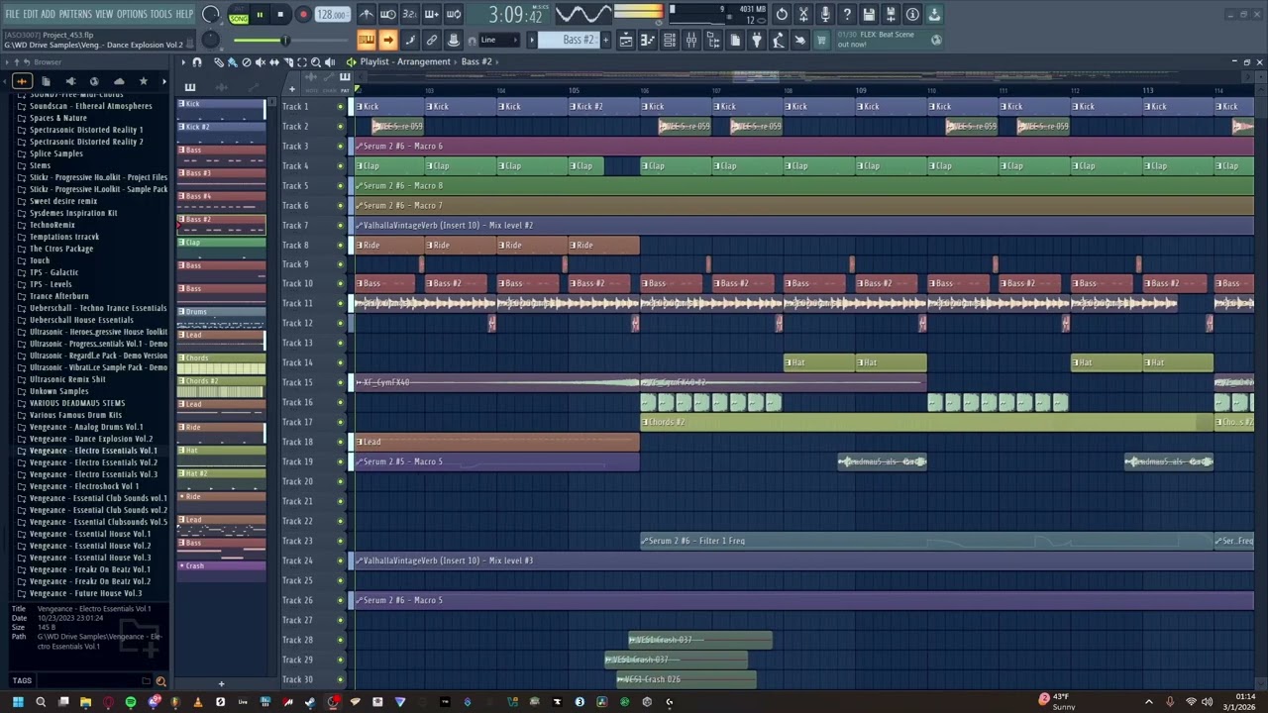Open the Line snap dropdown
1268x713 pixels.
500,40
